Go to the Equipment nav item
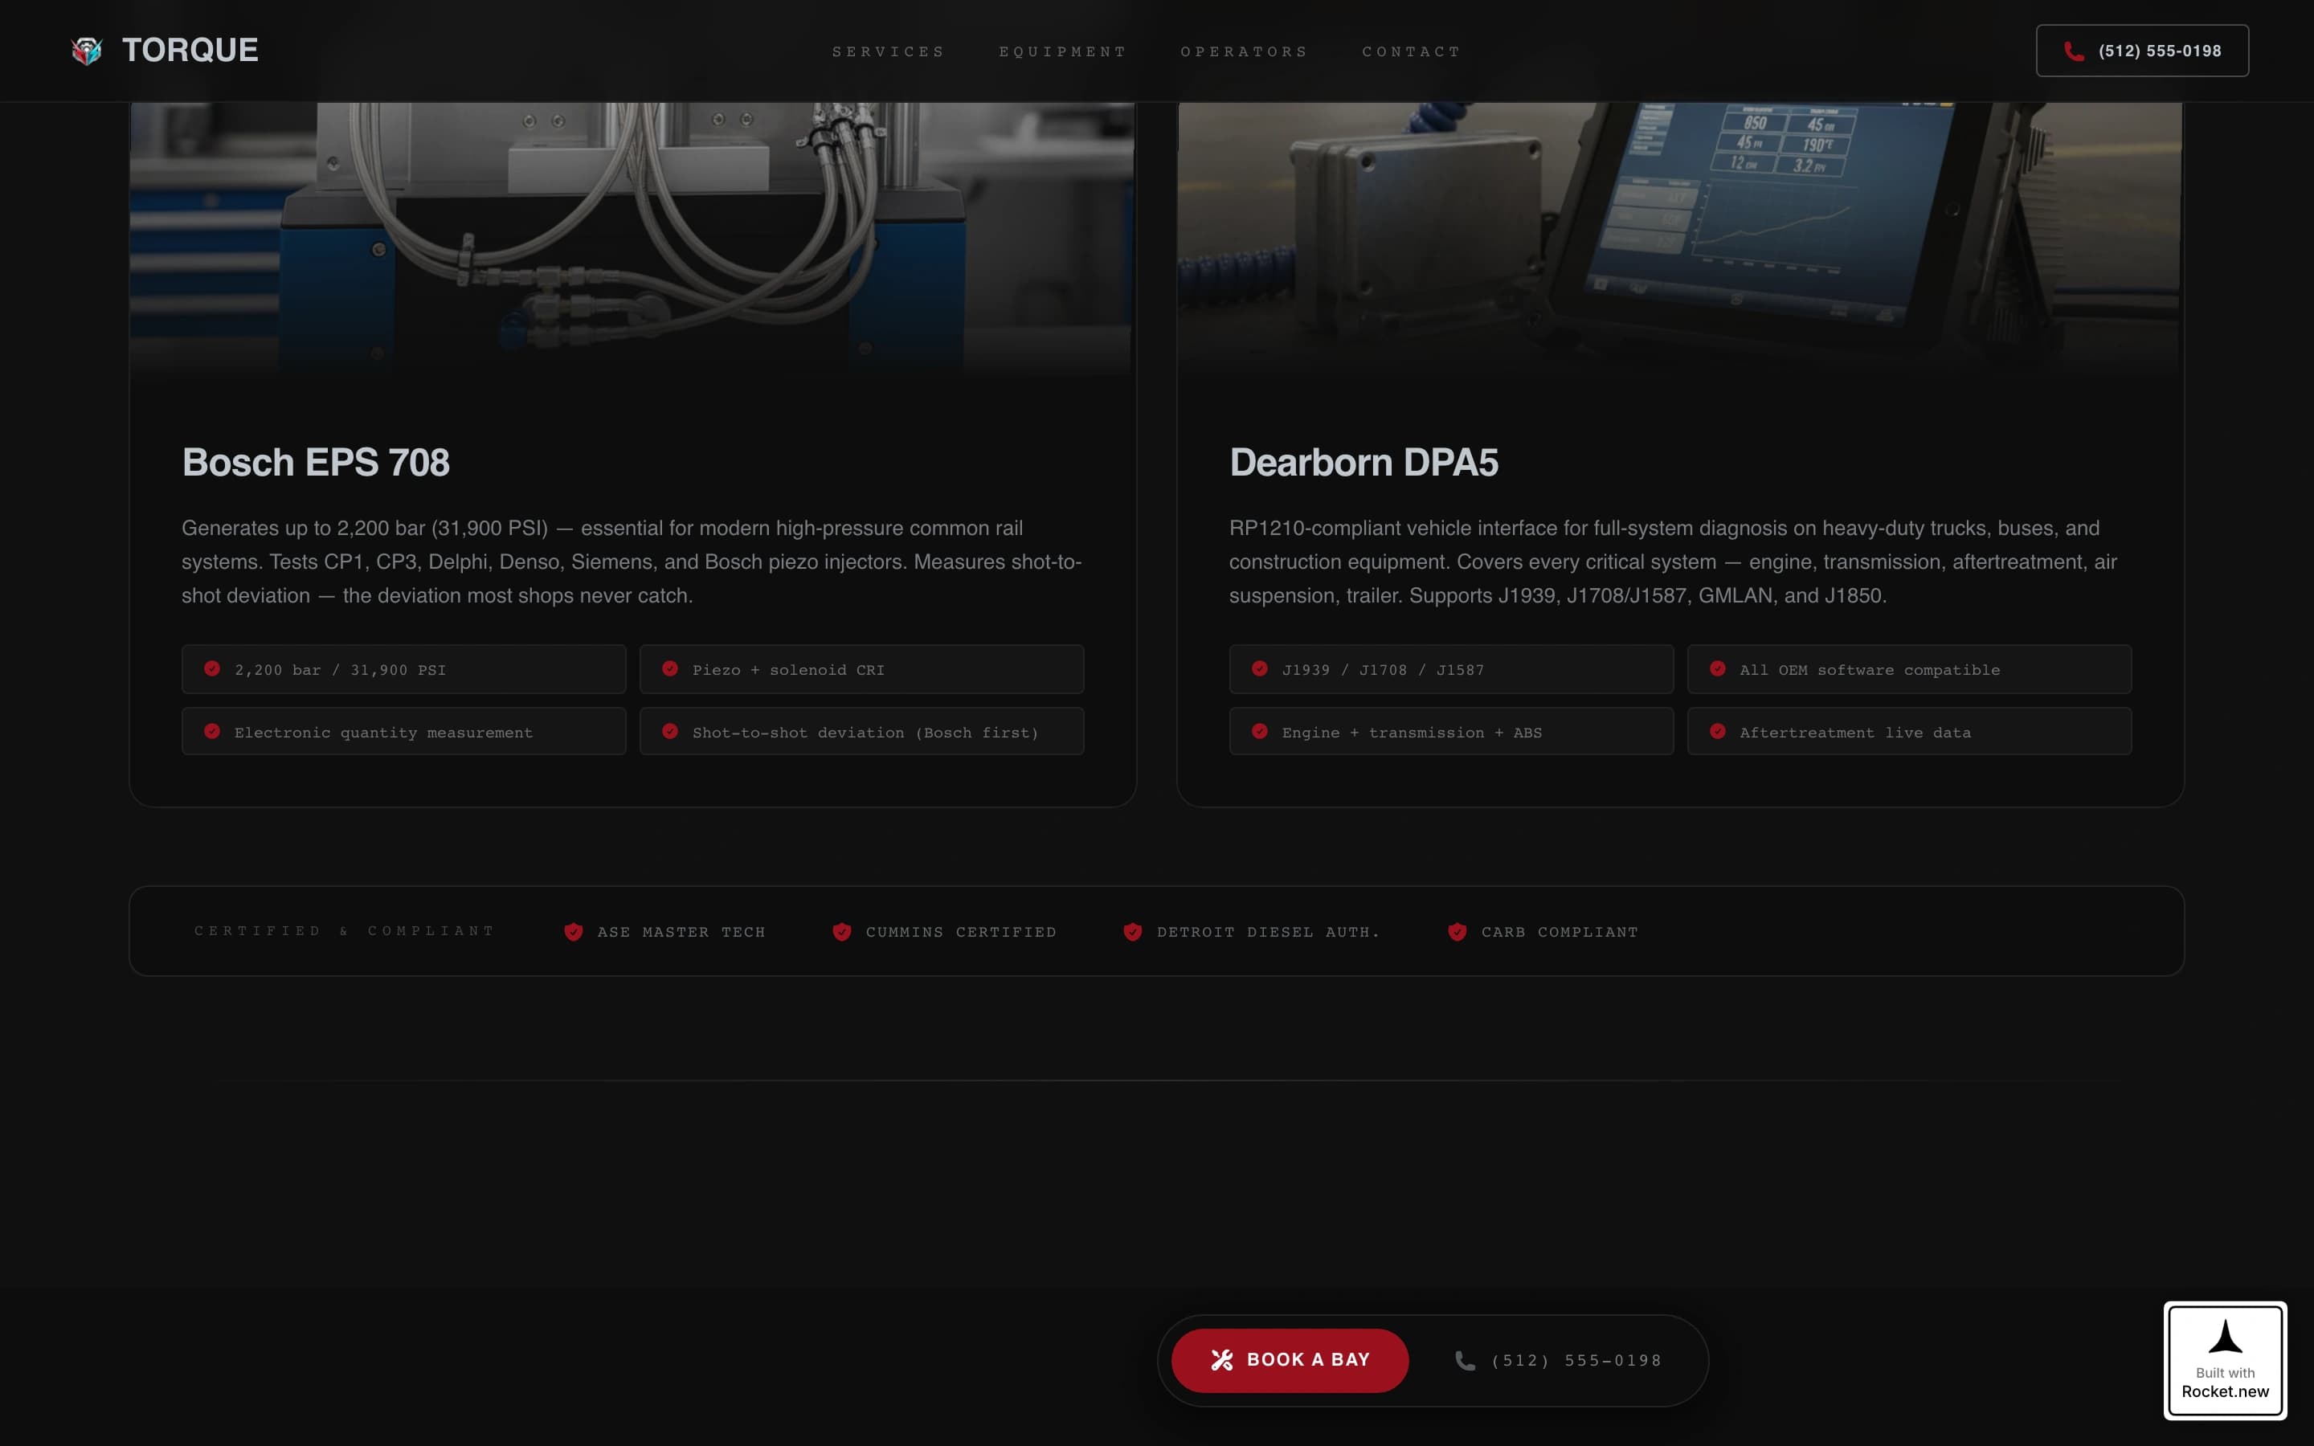This screenshot has height=1446, width=2314. point(1062,51)
